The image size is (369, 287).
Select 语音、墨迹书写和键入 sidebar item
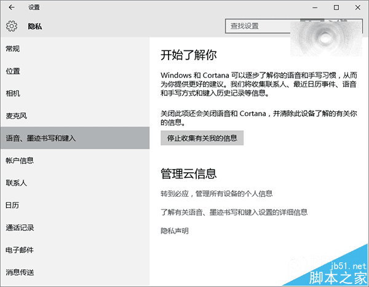point(41,138)
